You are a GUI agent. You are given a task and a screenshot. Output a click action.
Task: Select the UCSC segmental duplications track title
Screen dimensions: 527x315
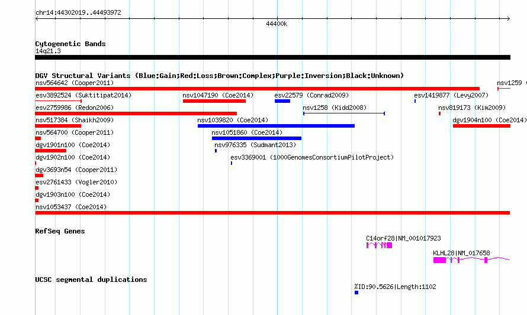click(91, 280)
